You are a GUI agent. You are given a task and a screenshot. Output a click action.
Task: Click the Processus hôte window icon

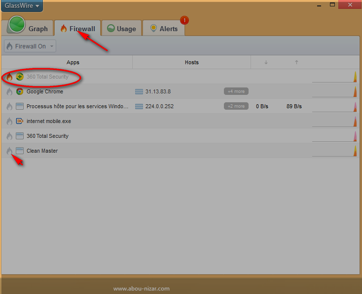click(20, 106)
